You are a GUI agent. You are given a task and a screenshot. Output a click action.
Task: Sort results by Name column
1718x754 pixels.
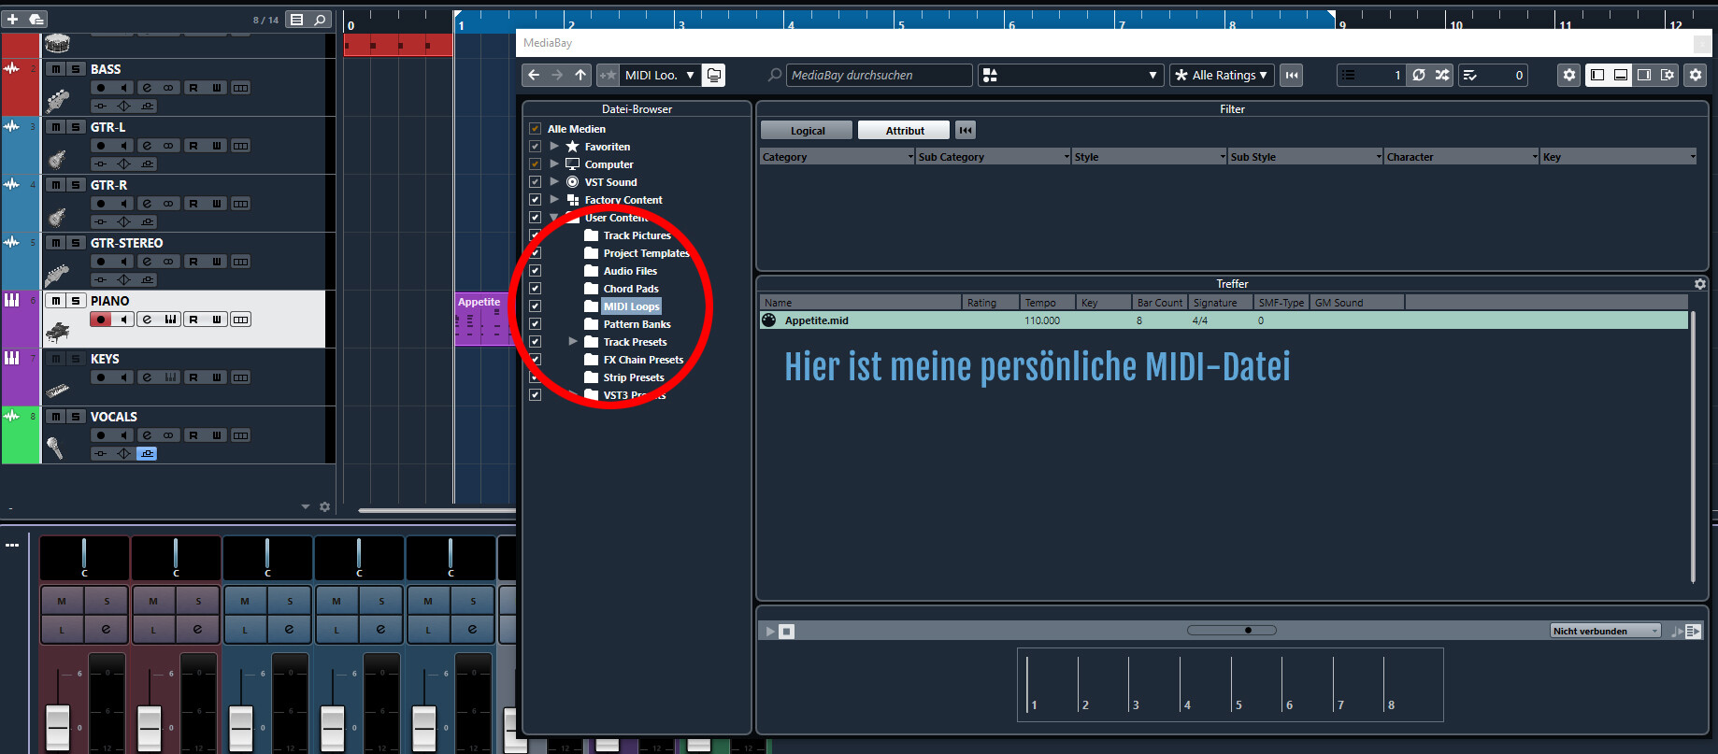click(860, 303)
